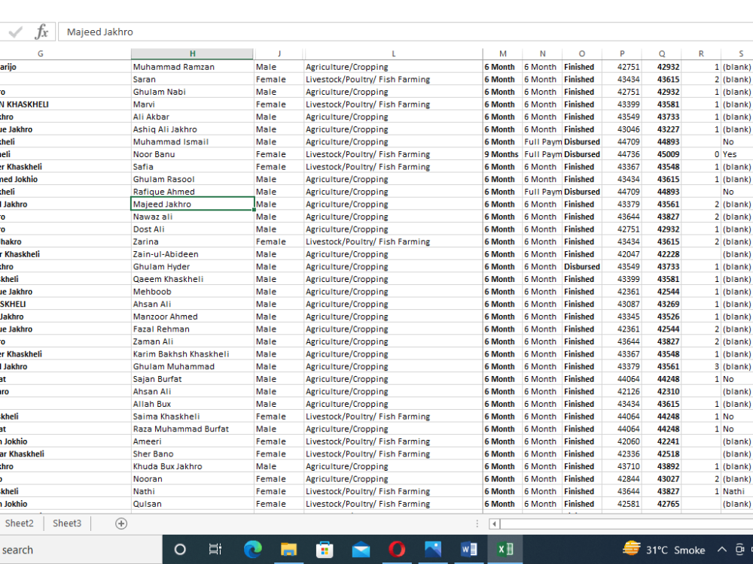The height and width of the screenshot is (564, 753).
Task: Select cell containing Fazal Rehman
Action: (x=192, y=329)
